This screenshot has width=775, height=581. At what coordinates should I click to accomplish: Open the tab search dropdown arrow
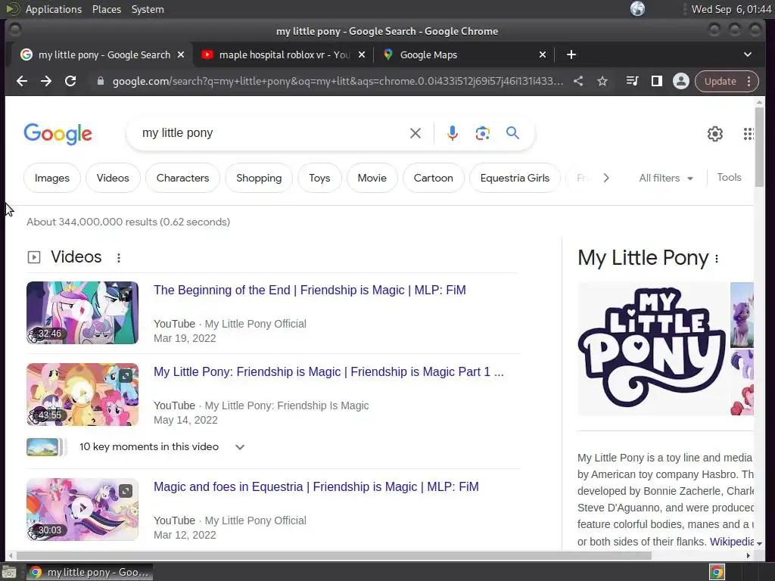point(747,54)
